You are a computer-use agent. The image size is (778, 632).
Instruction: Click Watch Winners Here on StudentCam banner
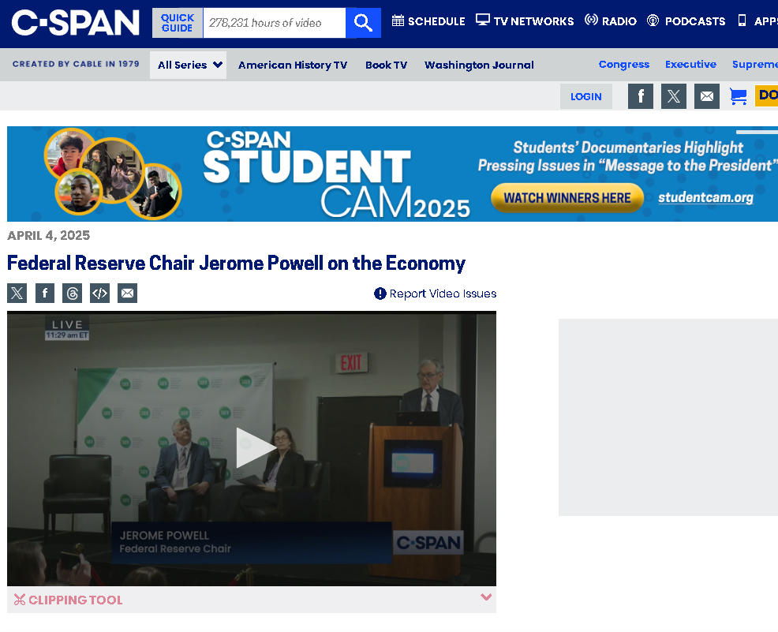coord(567,198)
